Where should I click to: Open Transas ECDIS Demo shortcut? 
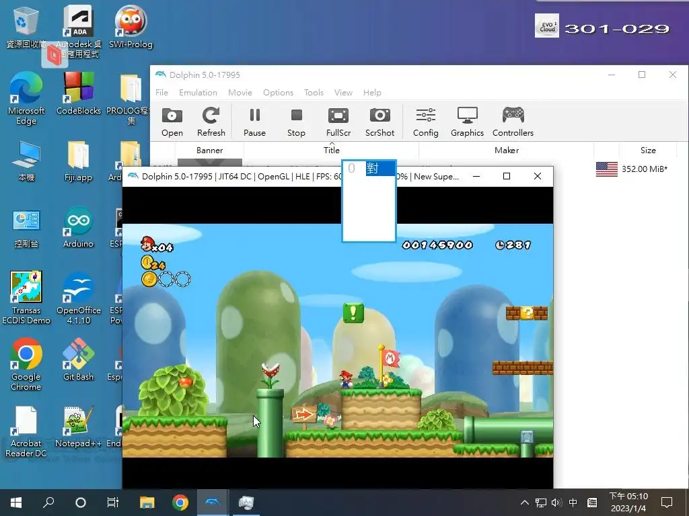click(x=26, y=298)
